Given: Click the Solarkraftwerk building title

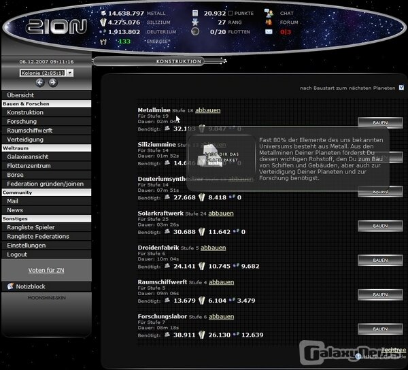Looking at the screenshot, I should (160, 214).
